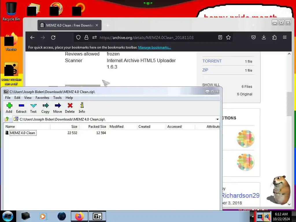Click the scroll-down arrow in Firefox
The height and width of the screenshot is (222, 296).
[x=289, y=204]
